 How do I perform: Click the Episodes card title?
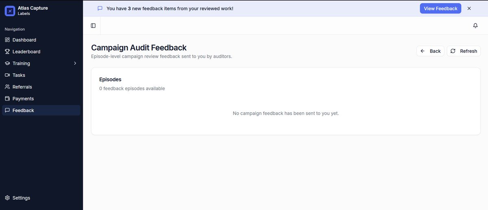point(110,79)
